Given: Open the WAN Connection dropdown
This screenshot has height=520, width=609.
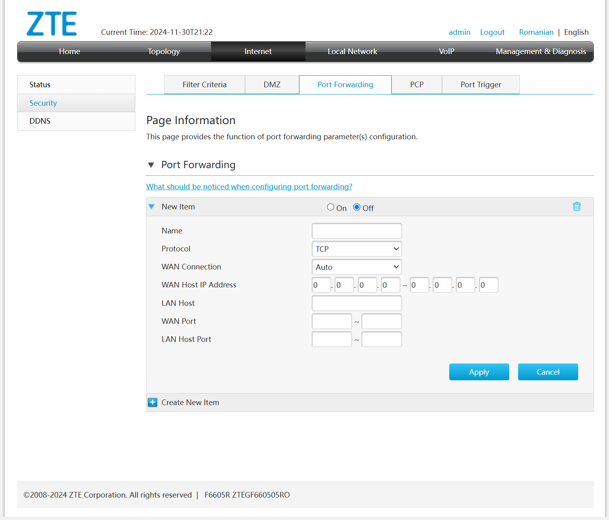Looking at the screenshot, I should click(356, 267).
